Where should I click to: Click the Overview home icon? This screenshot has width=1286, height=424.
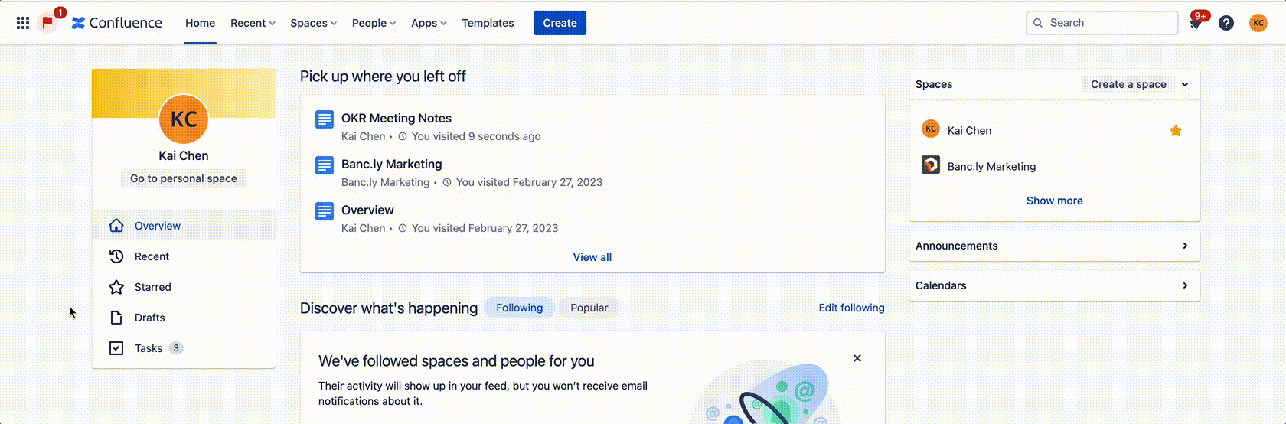click(x=116, y=226)
